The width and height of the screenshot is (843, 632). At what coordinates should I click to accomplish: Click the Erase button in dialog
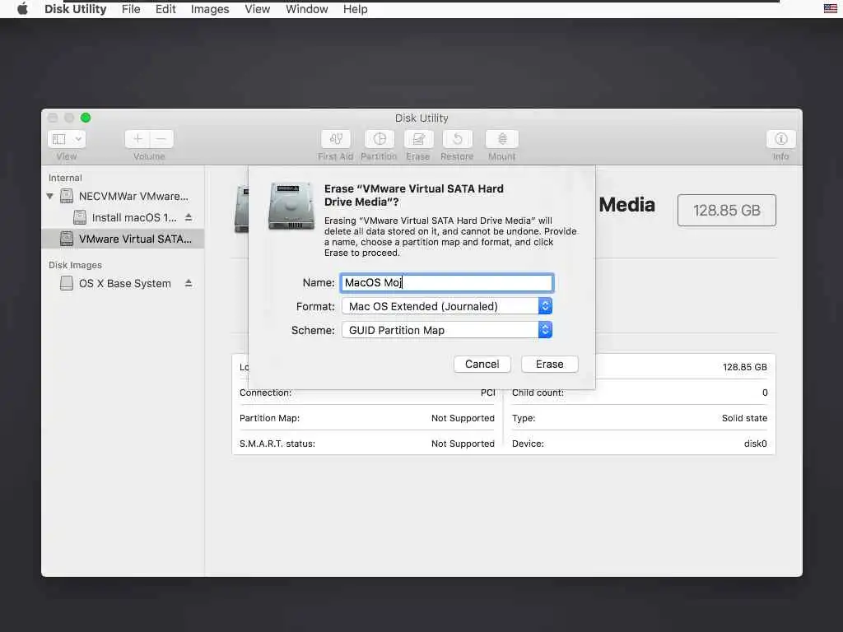[549, 364]
